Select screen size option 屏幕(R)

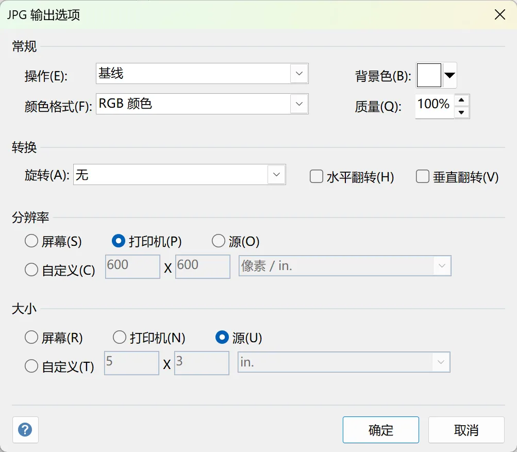tap(31, 338)
